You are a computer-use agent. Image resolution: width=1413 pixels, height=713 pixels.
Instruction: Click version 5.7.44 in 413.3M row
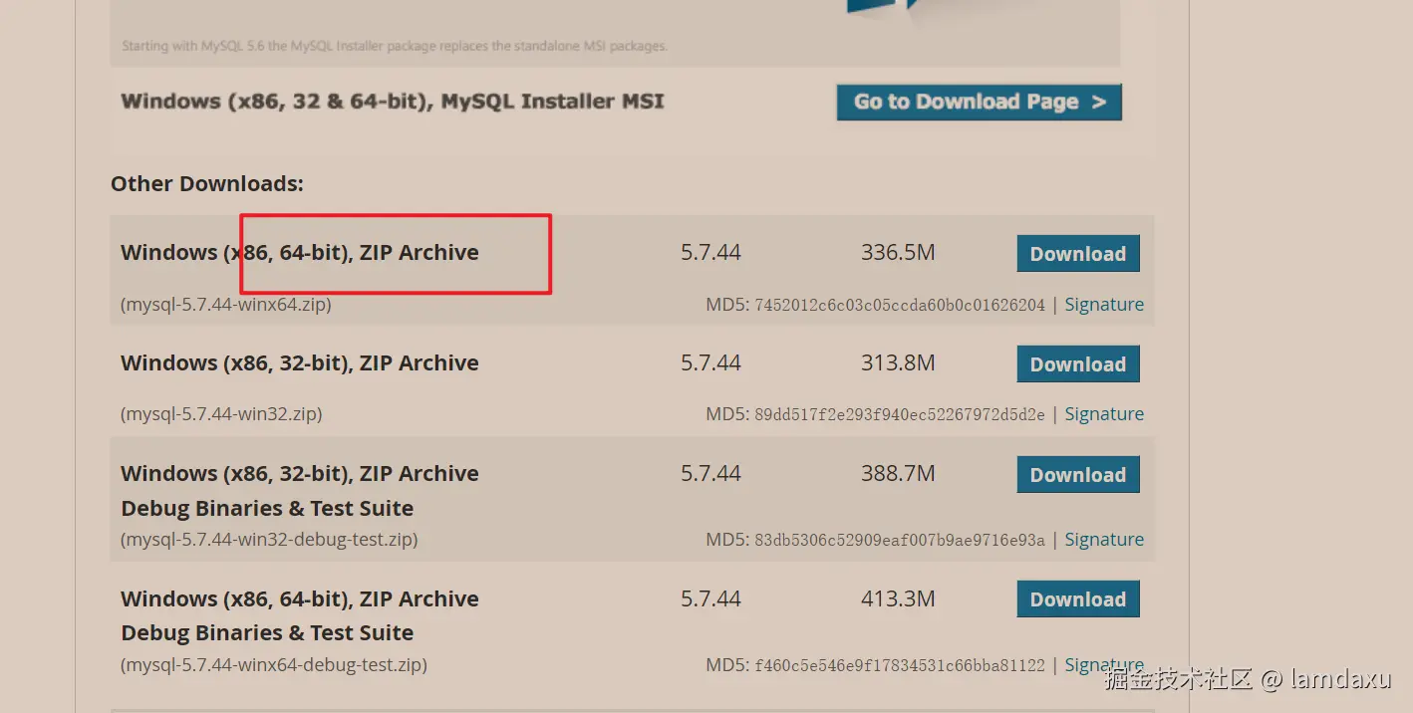[x=710, y=599]
